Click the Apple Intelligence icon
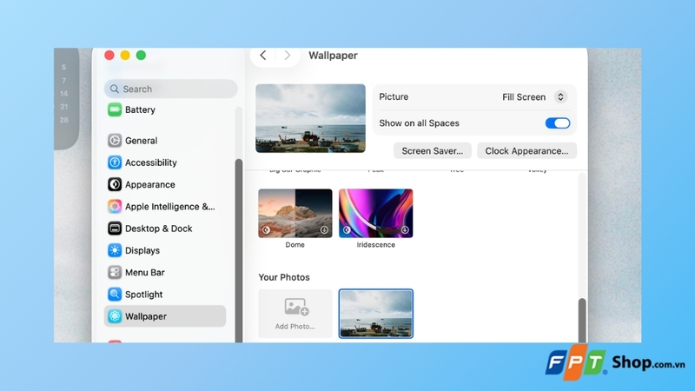Viewport: 695px width, 391px height. click(x=115, y=206)
